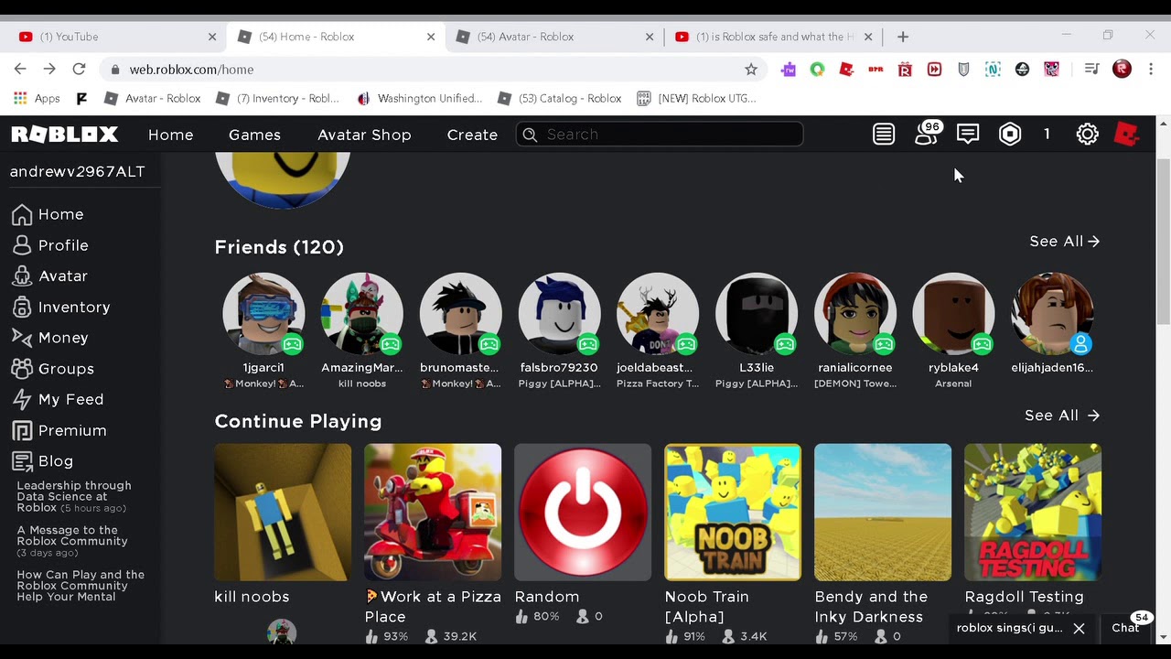Open Bendy and the Inky Darkness game
1171x659 pixels.
883,513
